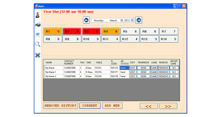Click N C for My Name 1 row
Viewport: 221px width, 117px height.
point(174,72)
